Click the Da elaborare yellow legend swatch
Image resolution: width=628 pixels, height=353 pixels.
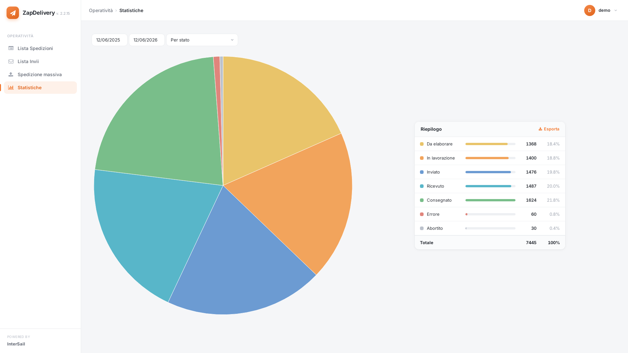(422, 144)
